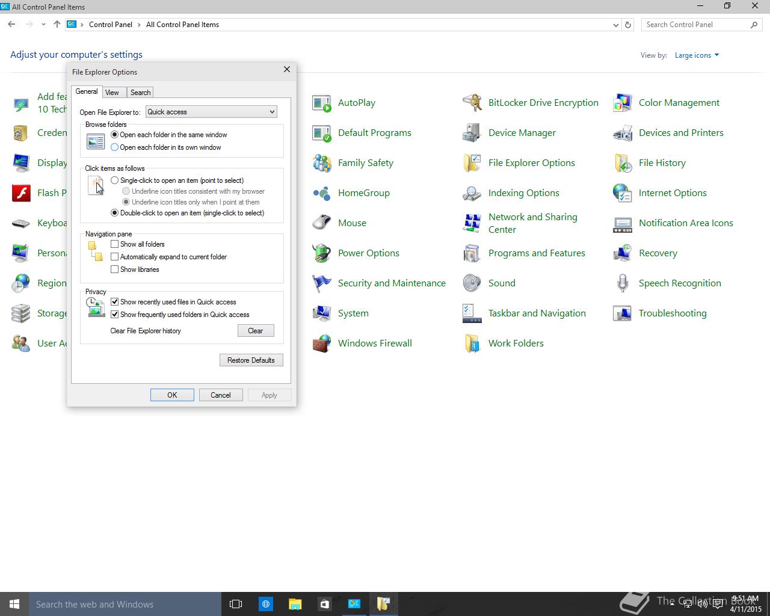The image size is (770, 616).
Task: Click the Devices and Printers icon
Action: pos(623,133)
